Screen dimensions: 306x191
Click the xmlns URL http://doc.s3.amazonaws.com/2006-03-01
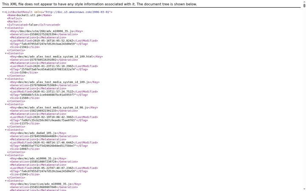pyautogui.click(x=77, y=12)
